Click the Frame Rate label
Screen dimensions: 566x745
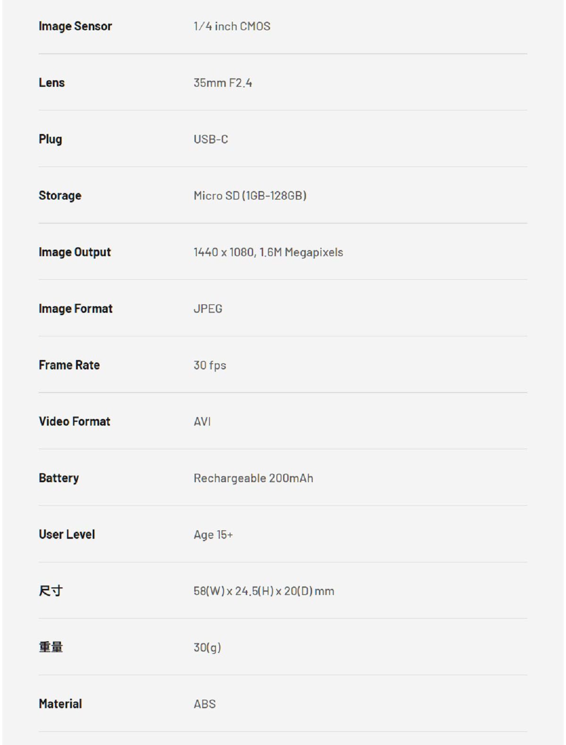[x=69, y=365]
